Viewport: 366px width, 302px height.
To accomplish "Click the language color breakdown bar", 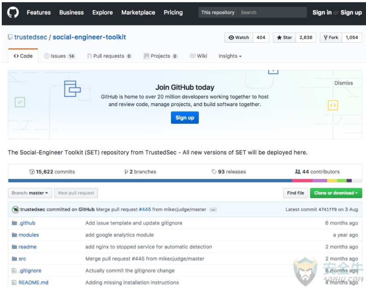I will tap(185, 180).
